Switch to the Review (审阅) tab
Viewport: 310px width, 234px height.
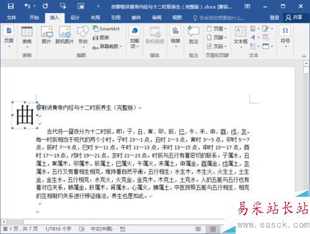[157, 17]
